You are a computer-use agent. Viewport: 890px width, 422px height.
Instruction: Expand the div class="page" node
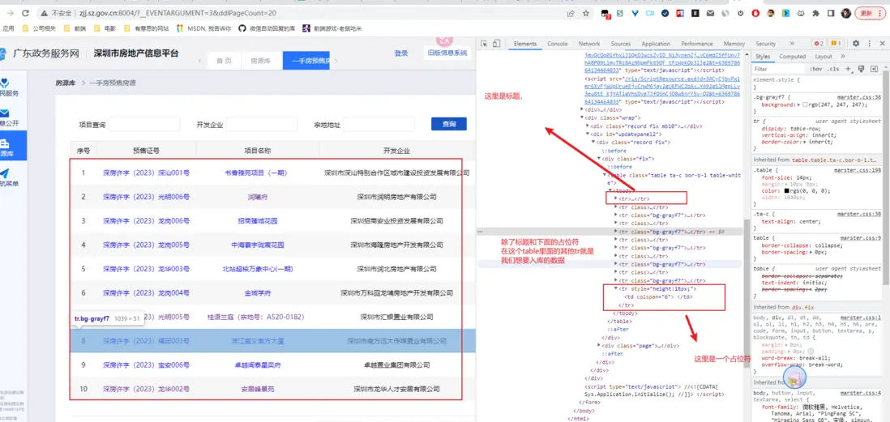599,345
